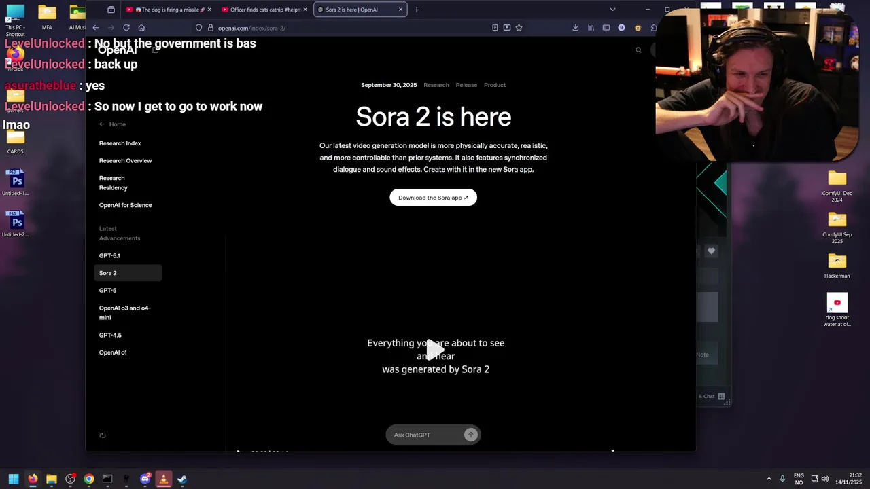Play the Sora 2 video
The width and height of the screenshot is (870, 489).
tap(434, 350)
